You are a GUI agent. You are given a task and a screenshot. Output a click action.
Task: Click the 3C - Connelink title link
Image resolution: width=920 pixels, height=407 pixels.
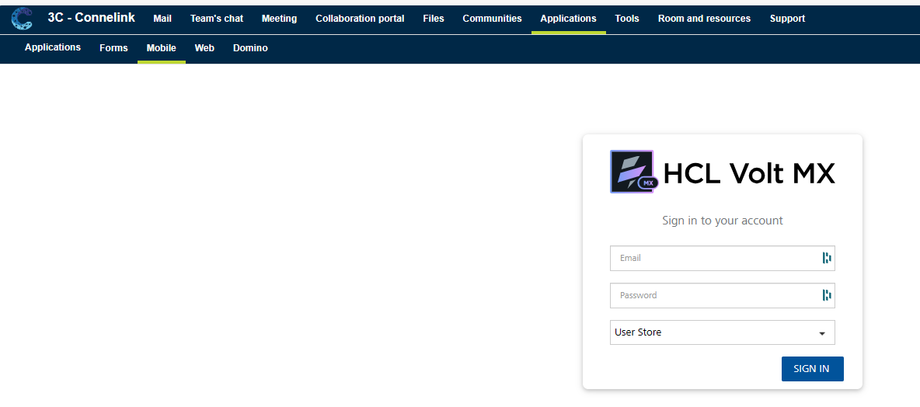coord(92,18)
